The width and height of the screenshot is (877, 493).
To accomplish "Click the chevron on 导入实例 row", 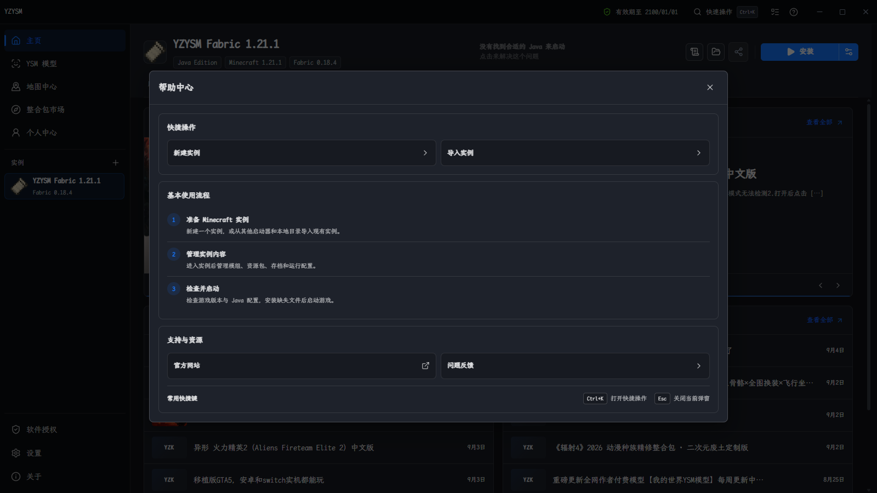I will [698, 153].
